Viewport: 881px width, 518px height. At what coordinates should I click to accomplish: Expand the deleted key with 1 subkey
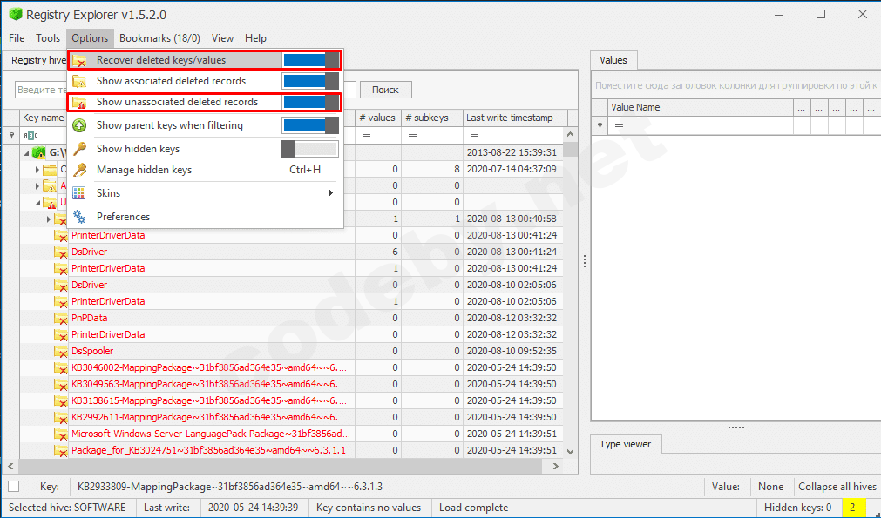click(48, 219)
